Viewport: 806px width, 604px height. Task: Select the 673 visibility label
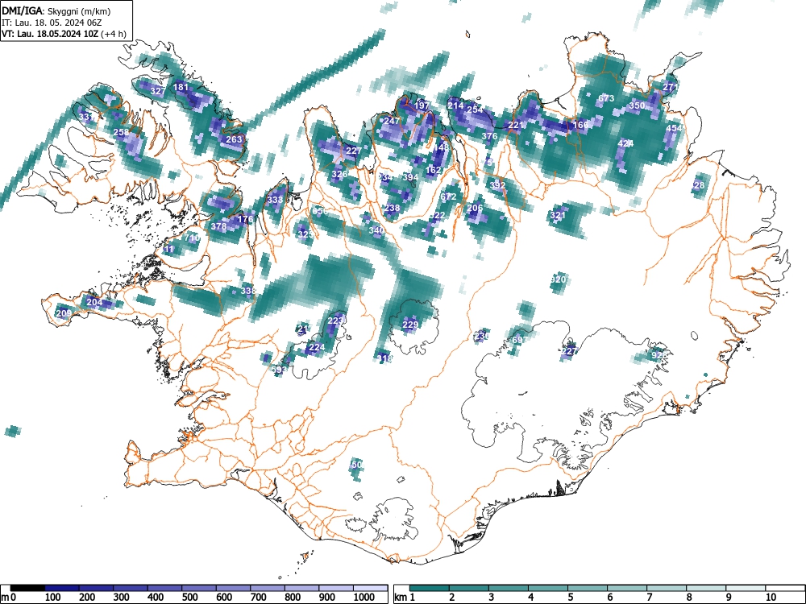pos(607,98)
